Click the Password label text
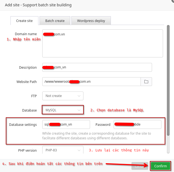 pyautogui.click(x=103, y=125)
